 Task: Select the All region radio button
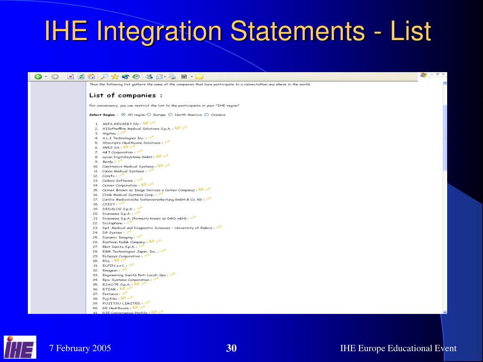pyautogui.click(x=123, y=115)
